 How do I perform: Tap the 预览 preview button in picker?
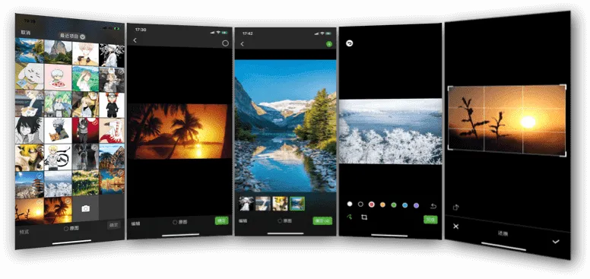(24, 232)
